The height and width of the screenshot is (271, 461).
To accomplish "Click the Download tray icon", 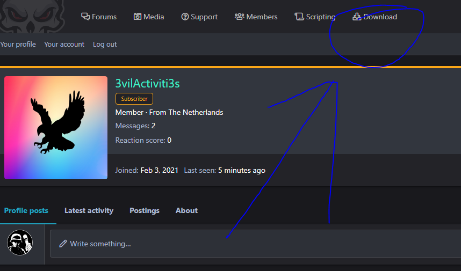I will pyautogui.click(x=357, y=17).
